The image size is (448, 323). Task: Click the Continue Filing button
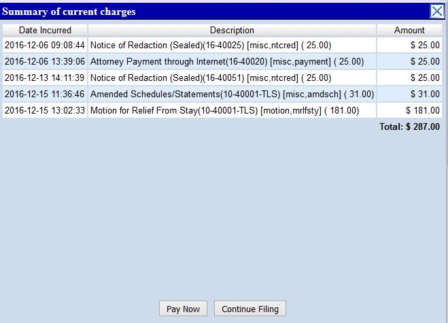click(x=250, y=309)
